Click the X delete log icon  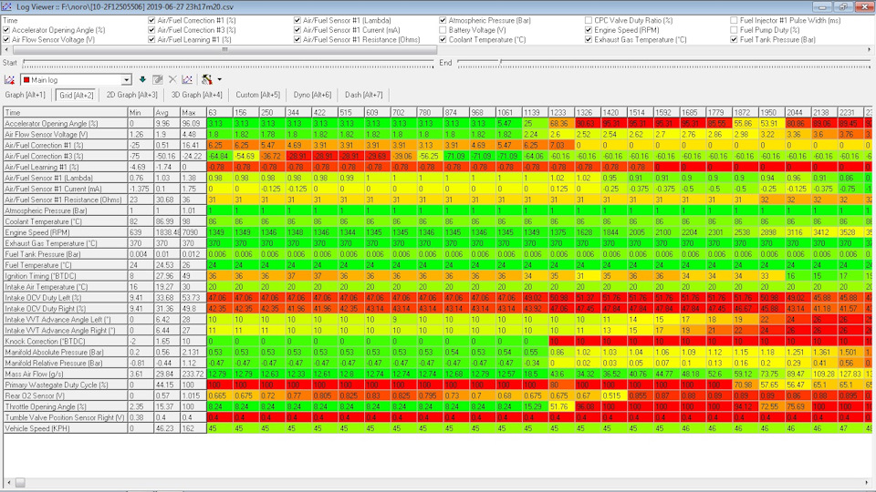click(x=172, y=80)
